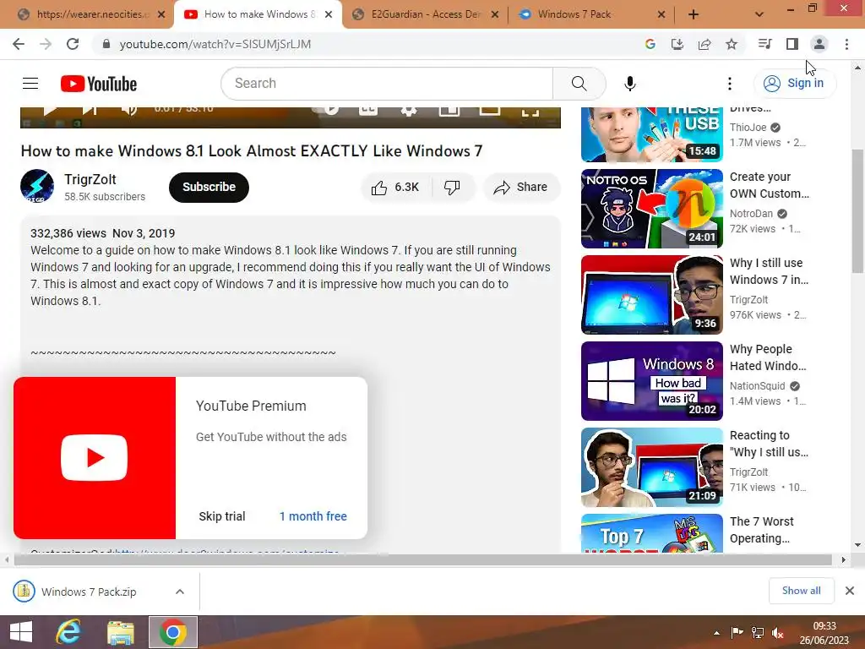Dismiss the downloads bar
The image size is (865, 649).
click(850, 591)
